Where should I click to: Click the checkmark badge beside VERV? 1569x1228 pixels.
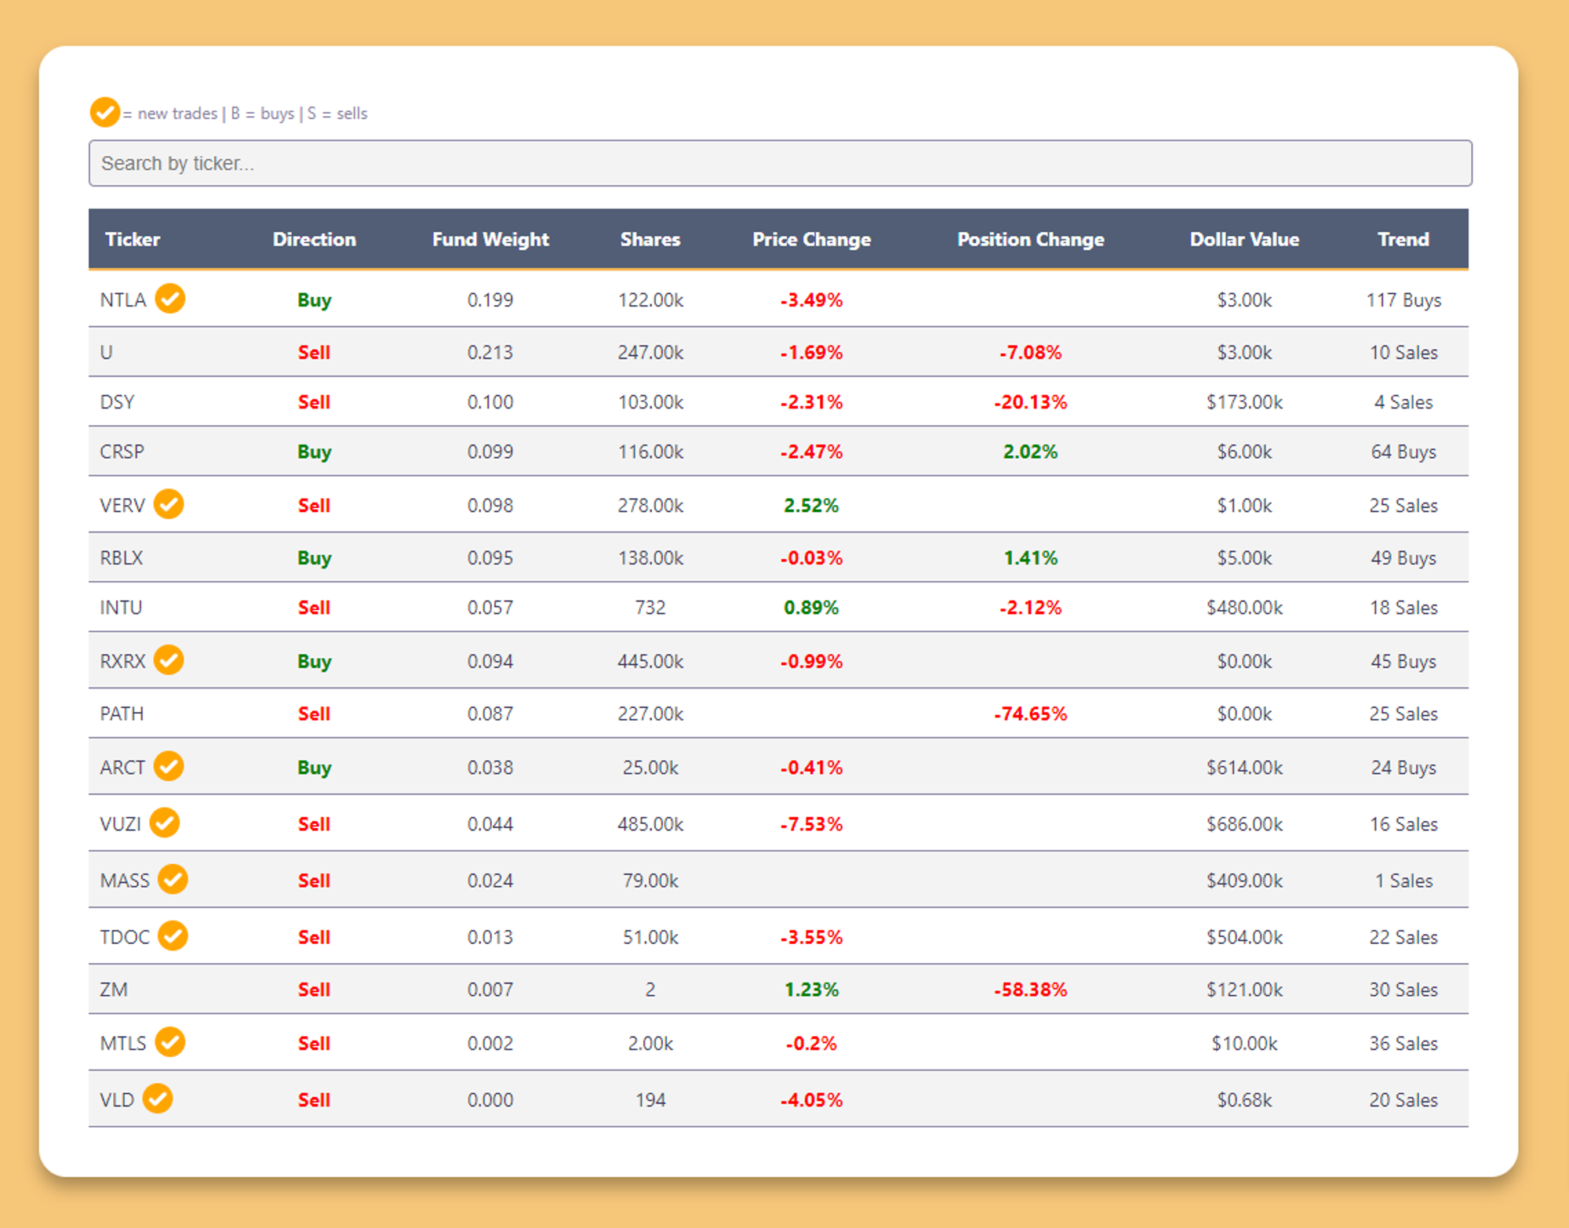(169, 504)
